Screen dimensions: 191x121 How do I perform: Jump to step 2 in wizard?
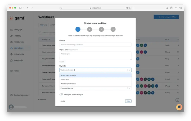pos(89,29)
